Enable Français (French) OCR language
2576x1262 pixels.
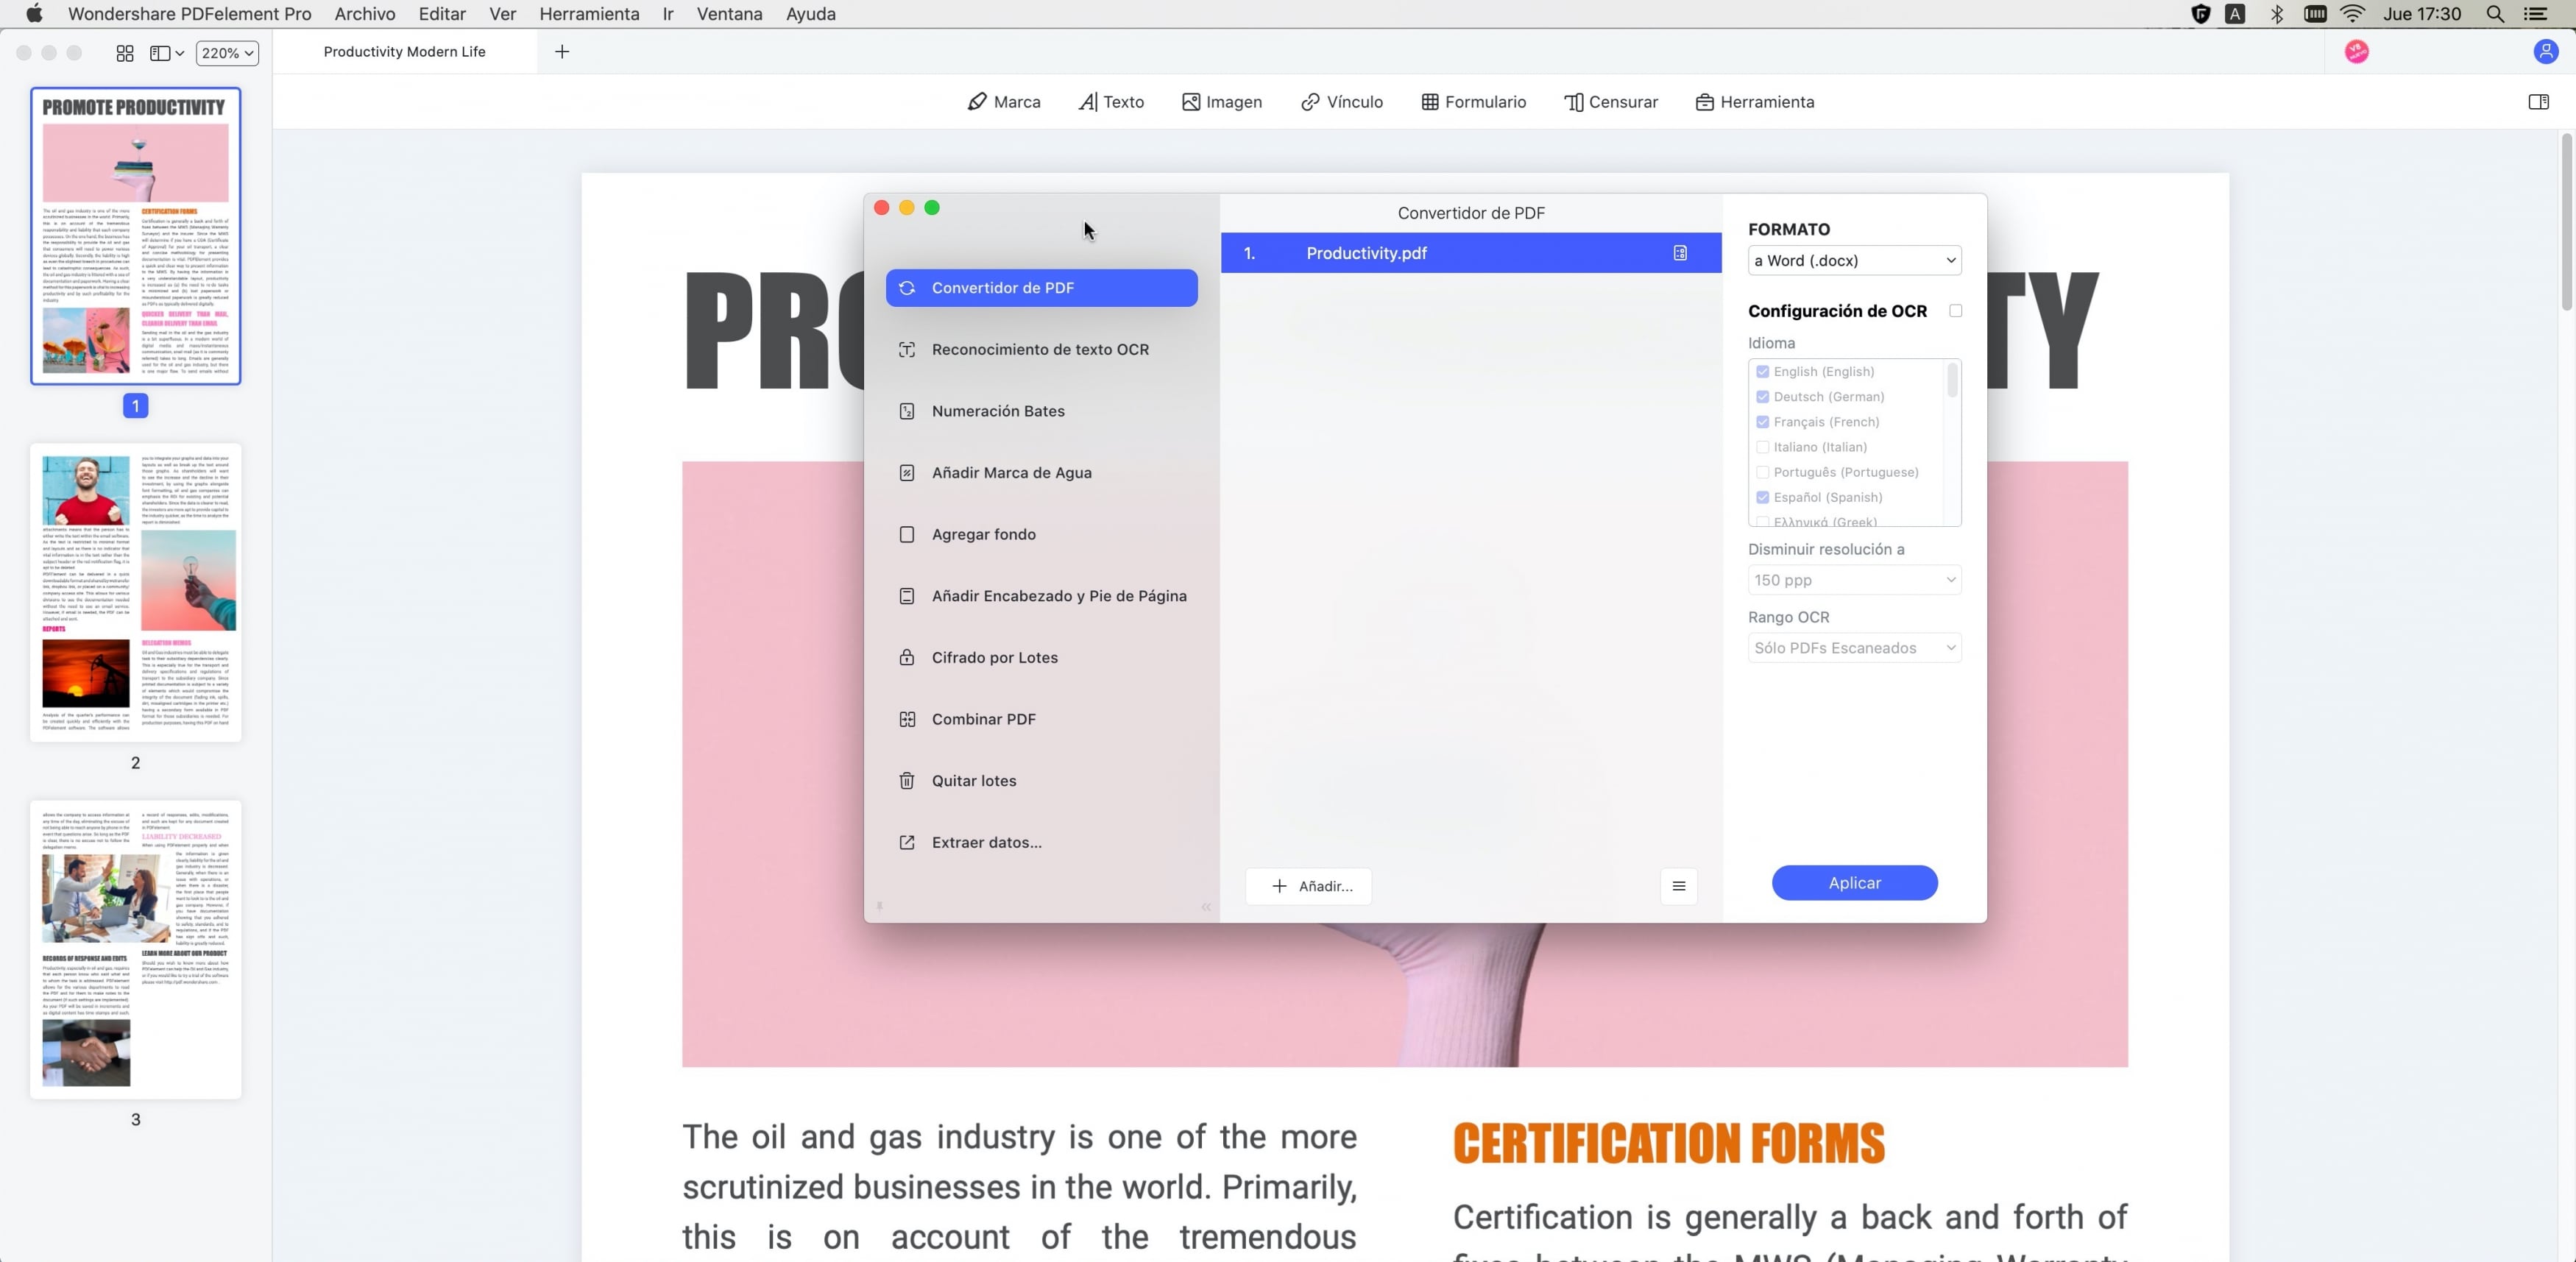click(x=1763, y=421)
